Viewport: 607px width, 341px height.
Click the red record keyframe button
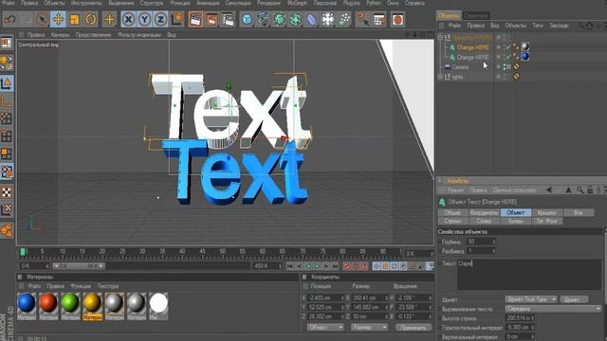pyautogui.click(x=346, y=266)
